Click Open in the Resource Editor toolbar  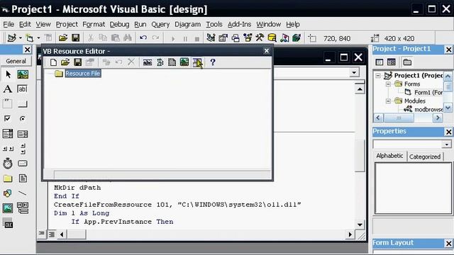point(65,62)
